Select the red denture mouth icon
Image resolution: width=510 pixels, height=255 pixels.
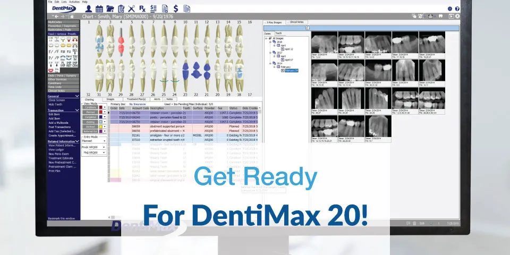click(x=51, y=70)
